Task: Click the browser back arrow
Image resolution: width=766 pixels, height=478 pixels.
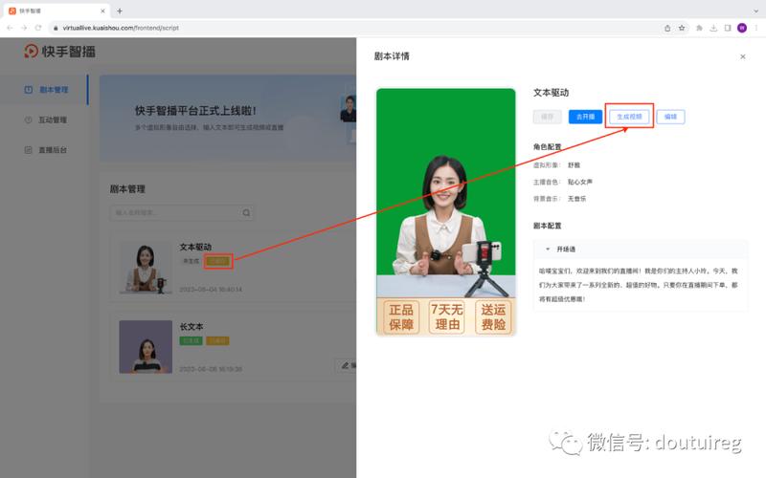Action: click(x=10, y=28)
